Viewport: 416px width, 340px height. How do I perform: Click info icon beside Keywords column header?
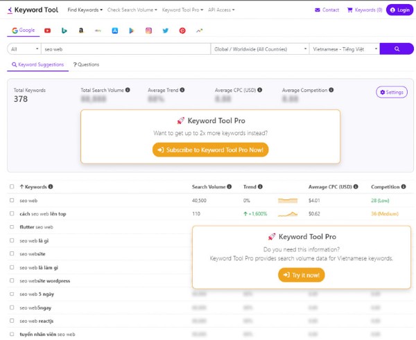pyautogui.click(x=51, y=186)
